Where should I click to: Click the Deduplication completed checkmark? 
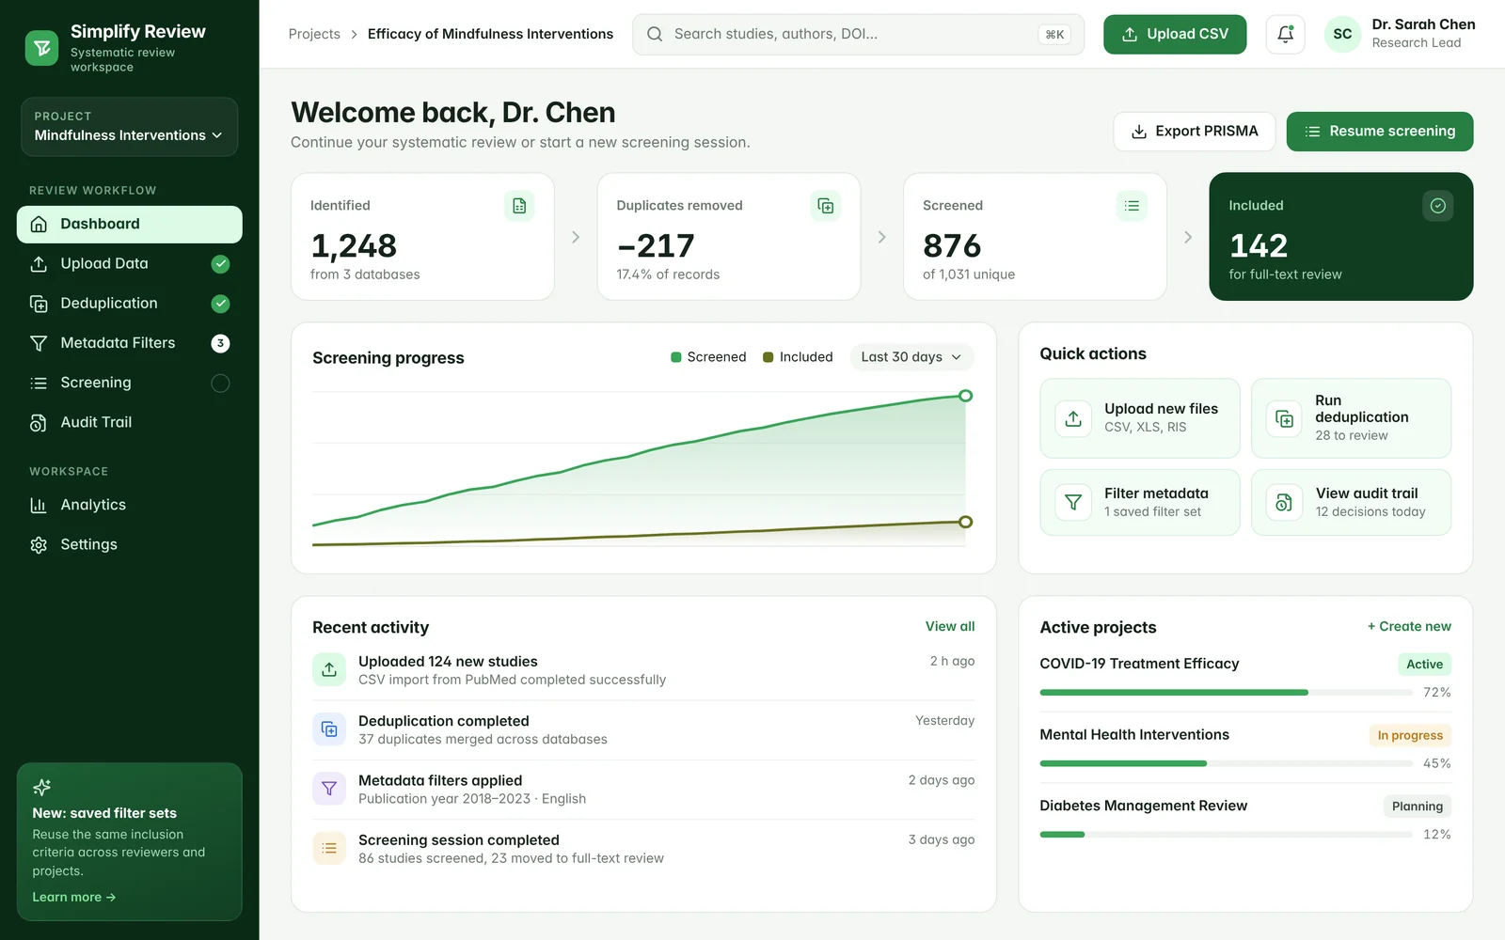[220, 304]
